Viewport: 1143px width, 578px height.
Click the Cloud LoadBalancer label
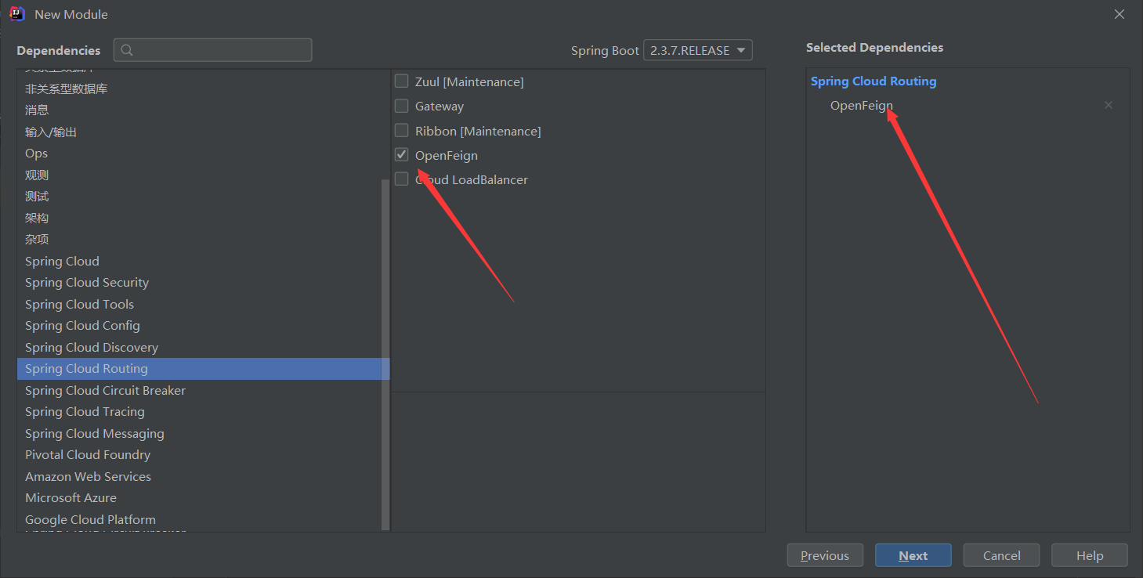pos(472,179)
